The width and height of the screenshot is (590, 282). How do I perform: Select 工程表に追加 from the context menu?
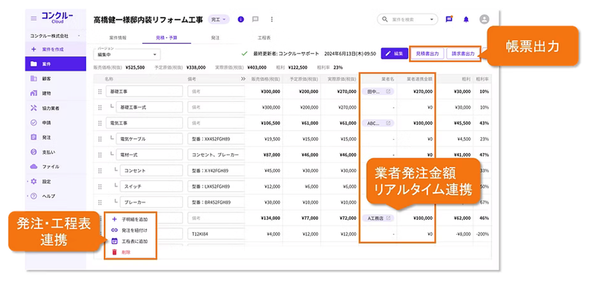coord(133,241)
